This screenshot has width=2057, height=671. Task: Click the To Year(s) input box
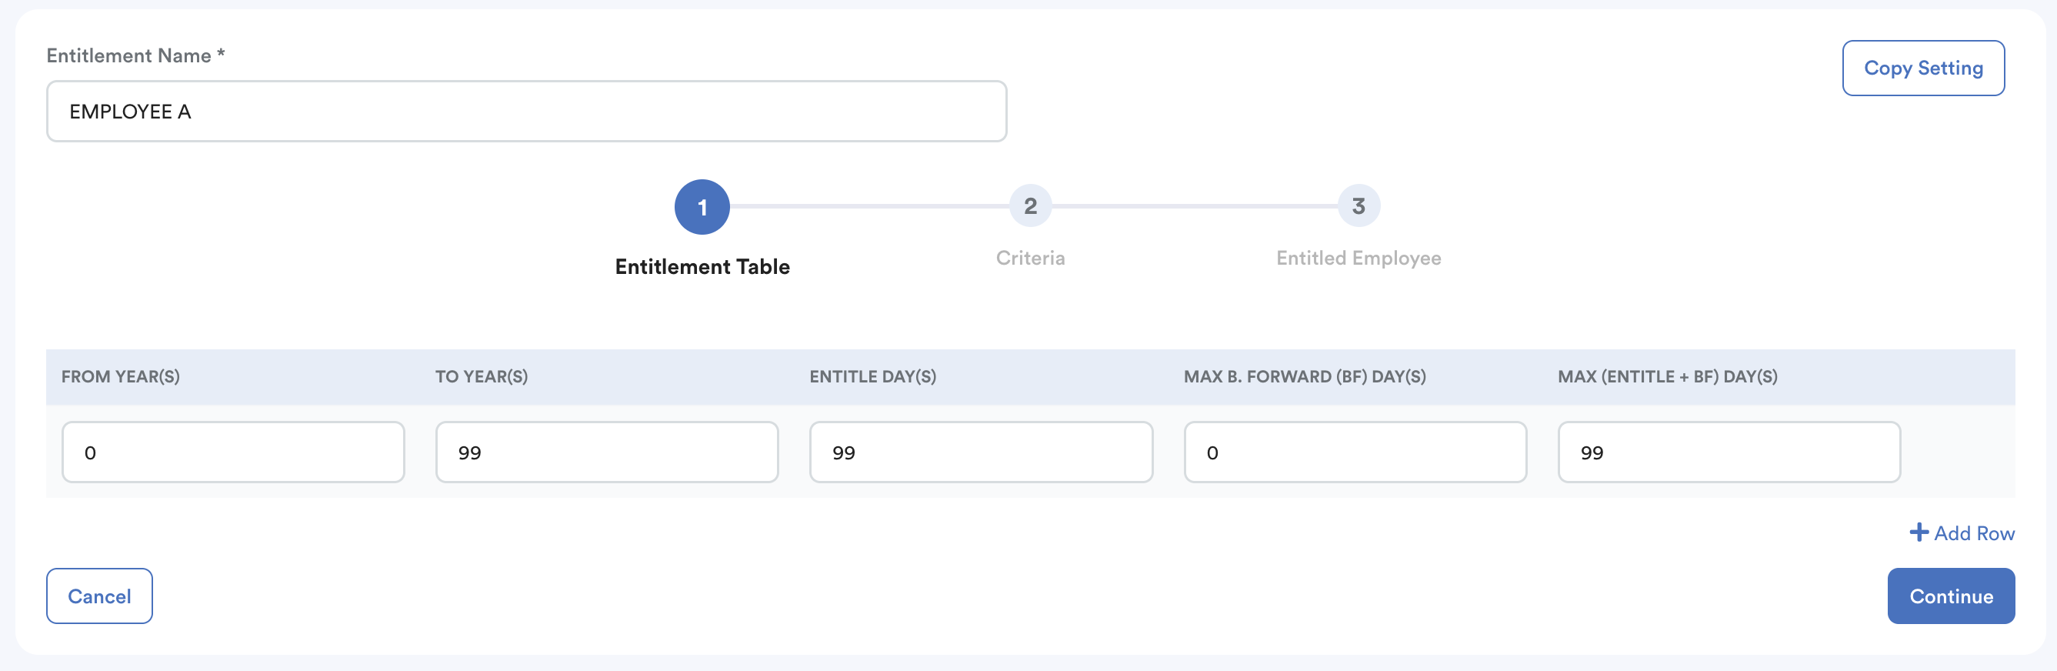pos(607,452)
